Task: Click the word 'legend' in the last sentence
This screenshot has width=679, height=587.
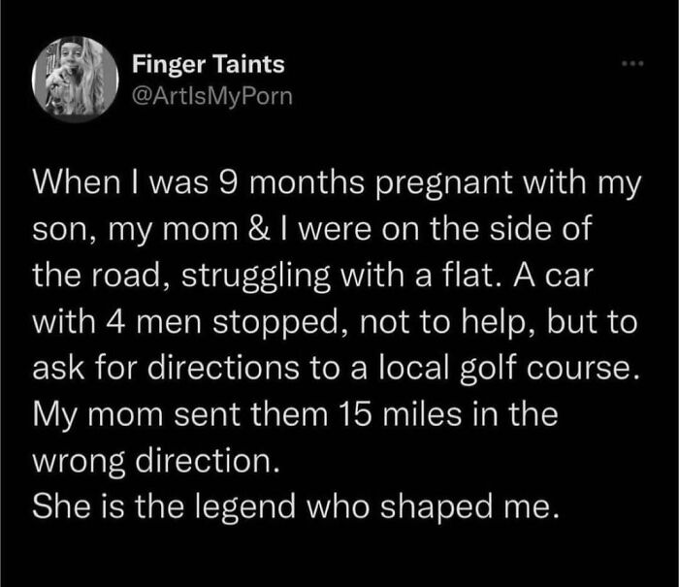Action: (245, 507)
